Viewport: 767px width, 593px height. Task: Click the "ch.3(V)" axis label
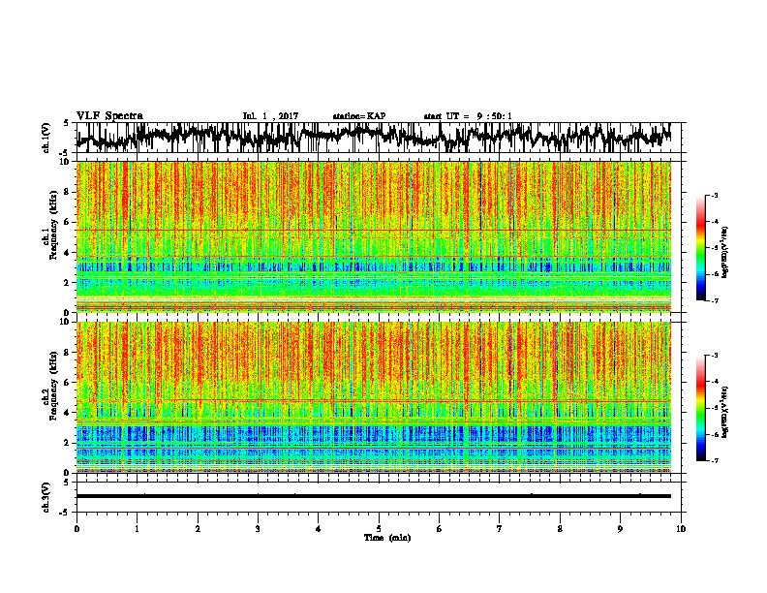[x=46, y=497]
